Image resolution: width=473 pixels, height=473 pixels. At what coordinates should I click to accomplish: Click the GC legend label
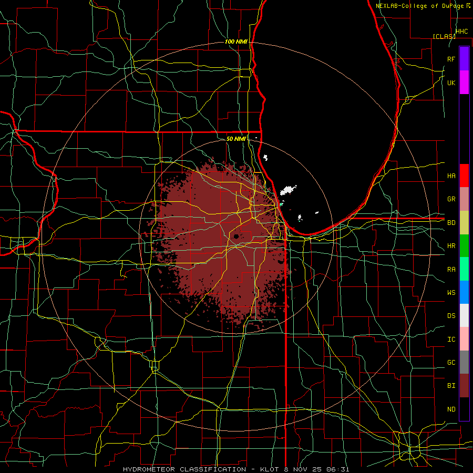(451, 363)
